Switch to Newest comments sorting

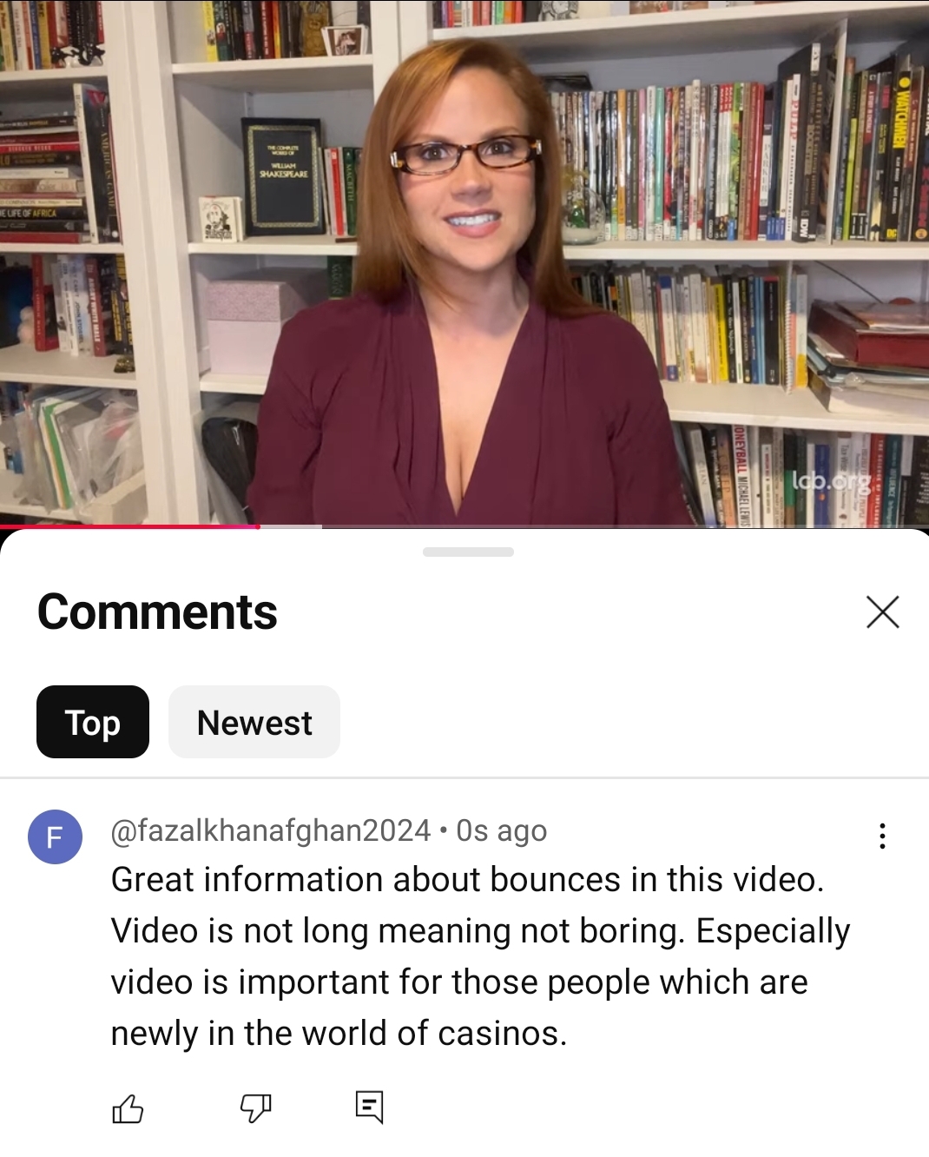point(254,722)
